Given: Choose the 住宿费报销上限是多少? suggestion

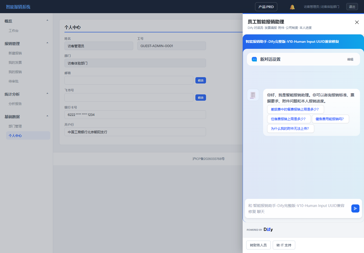Looking at the screenshot, I should click(289, 119).
